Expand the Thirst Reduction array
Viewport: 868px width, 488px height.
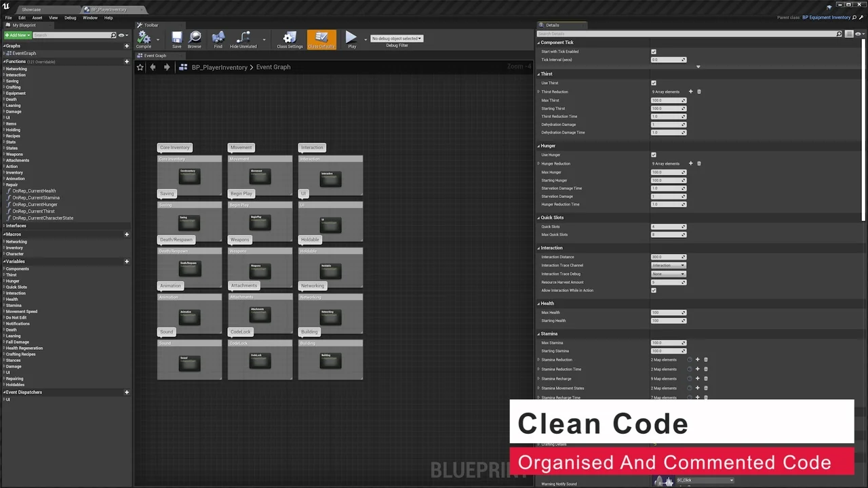coord(539,91)
